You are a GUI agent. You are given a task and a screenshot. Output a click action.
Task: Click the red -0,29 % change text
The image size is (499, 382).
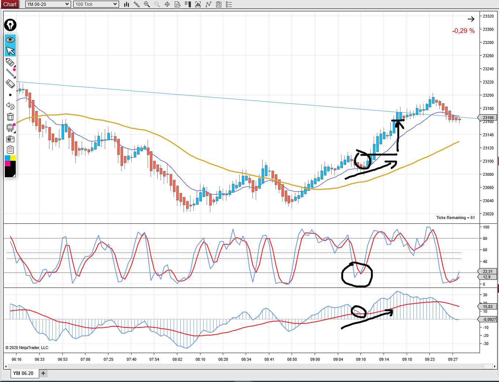463,31
